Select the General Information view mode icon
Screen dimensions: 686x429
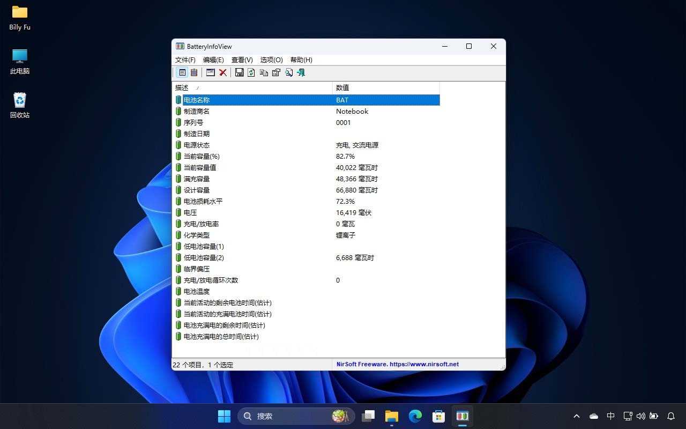[183, 72]
